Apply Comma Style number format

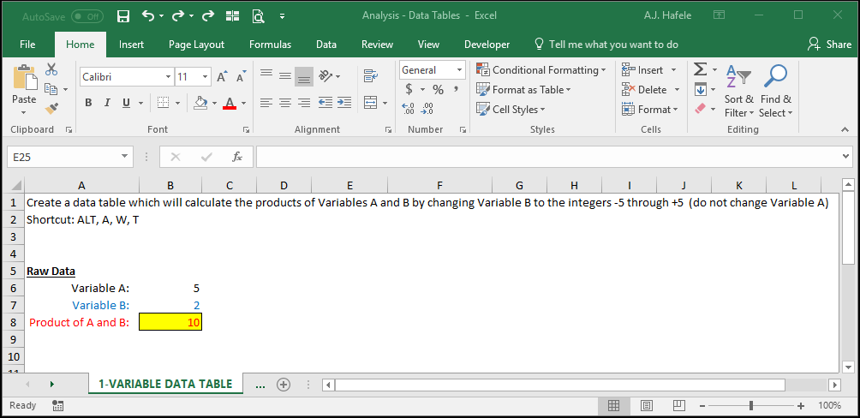click(x=456, y=89)
